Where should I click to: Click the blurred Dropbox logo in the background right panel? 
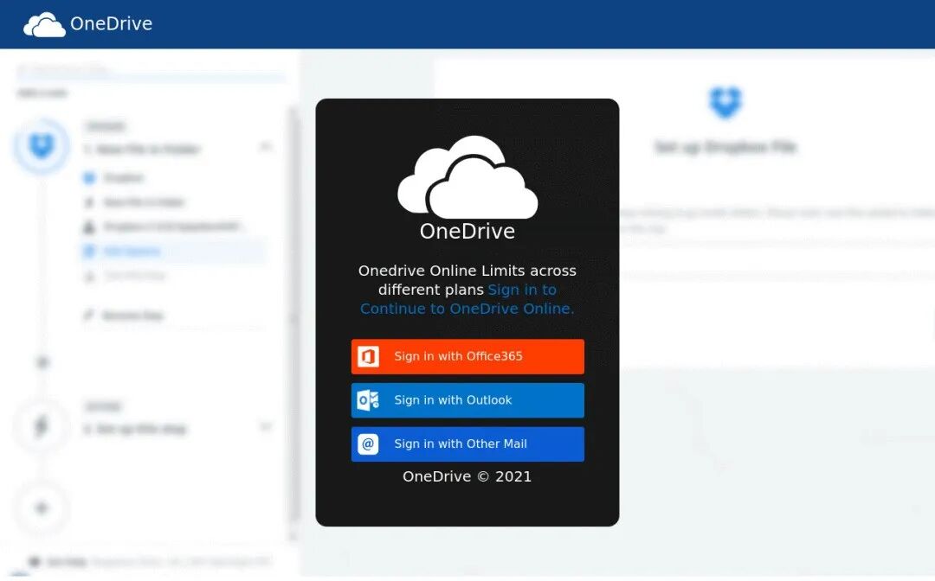click(725, 102)
